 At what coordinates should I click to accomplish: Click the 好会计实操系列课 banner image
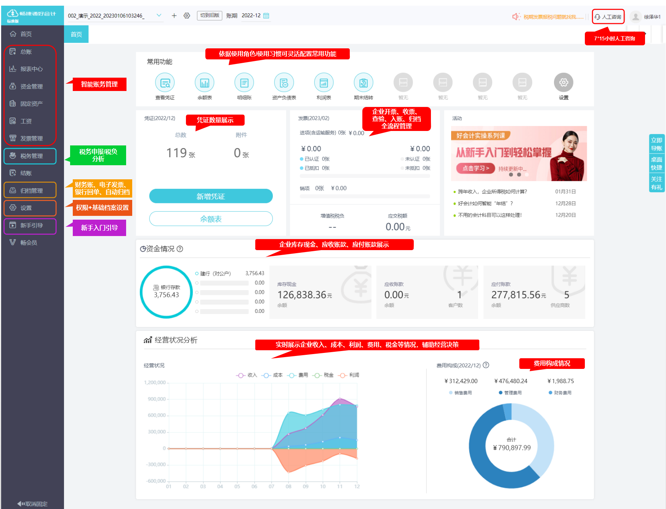tap(519, 153)
